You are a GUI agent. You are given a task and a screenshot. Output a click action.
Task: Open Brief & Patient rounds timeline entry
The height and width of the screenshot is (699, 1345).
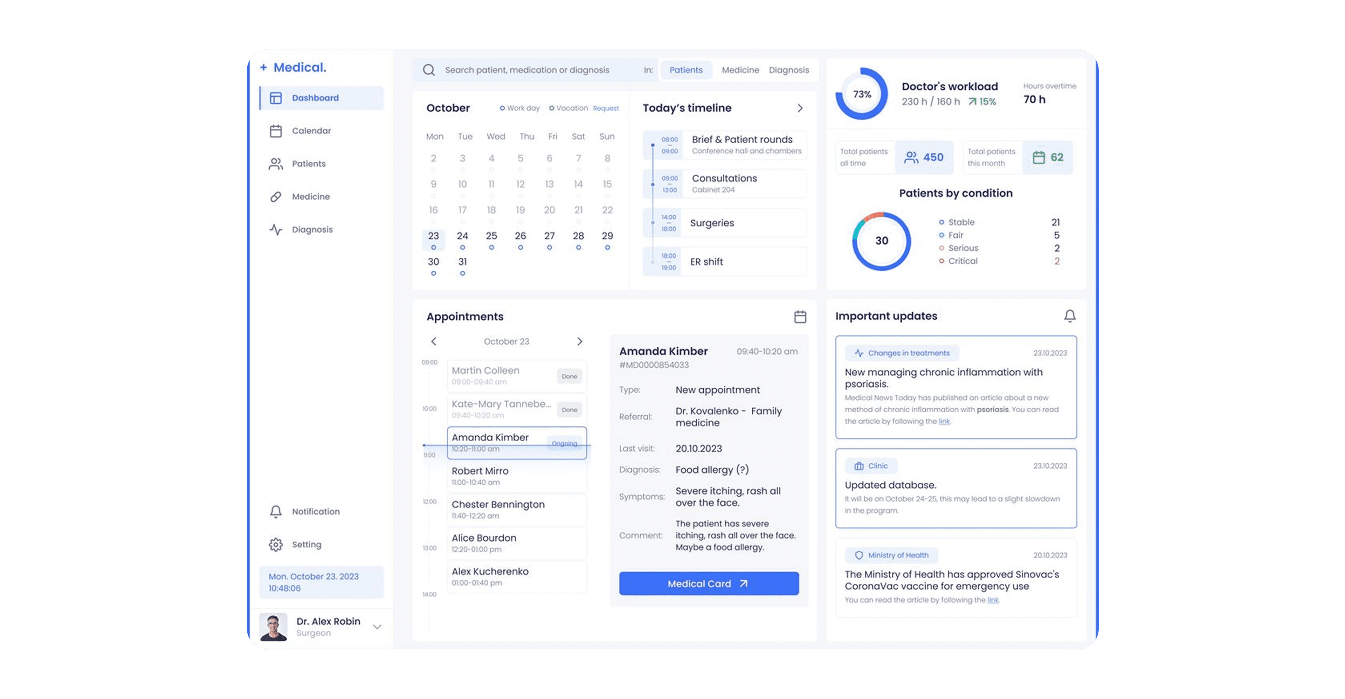(725, 145)
